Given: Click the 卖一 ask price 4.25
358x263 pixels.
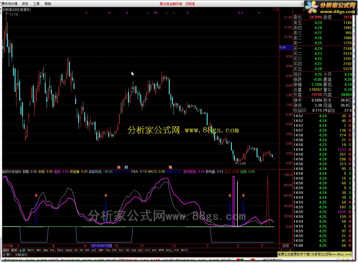Looking at the screenshot, I should point(318,43).
